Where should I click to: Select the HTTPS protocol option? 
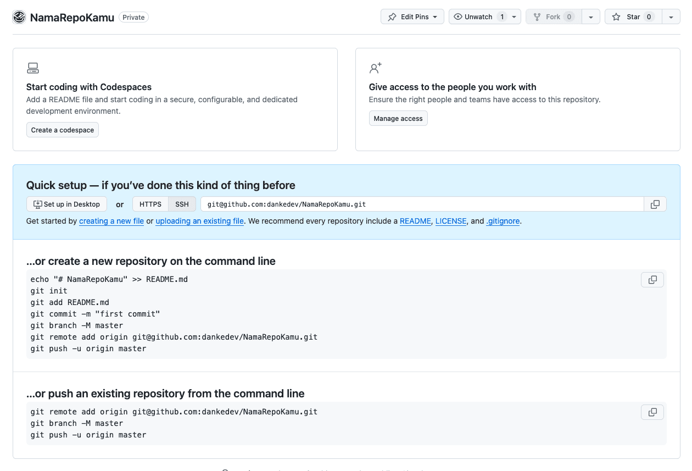[x=150, y=204]
